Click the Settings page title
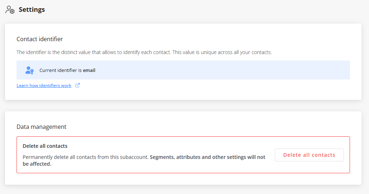This screenshot has width=369, height=194. point(32,10)
